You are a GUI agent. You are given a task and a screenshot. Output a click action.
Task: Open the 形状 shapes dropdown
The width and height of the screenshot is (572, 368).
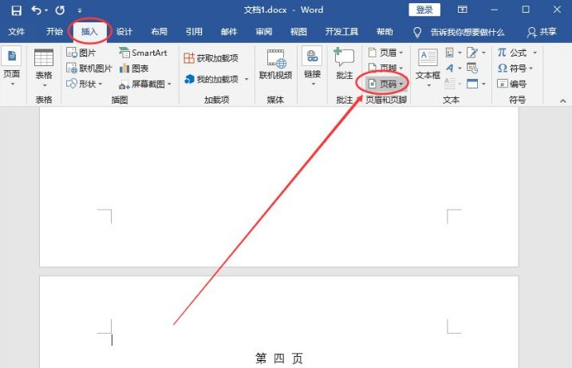coord(85,84)
